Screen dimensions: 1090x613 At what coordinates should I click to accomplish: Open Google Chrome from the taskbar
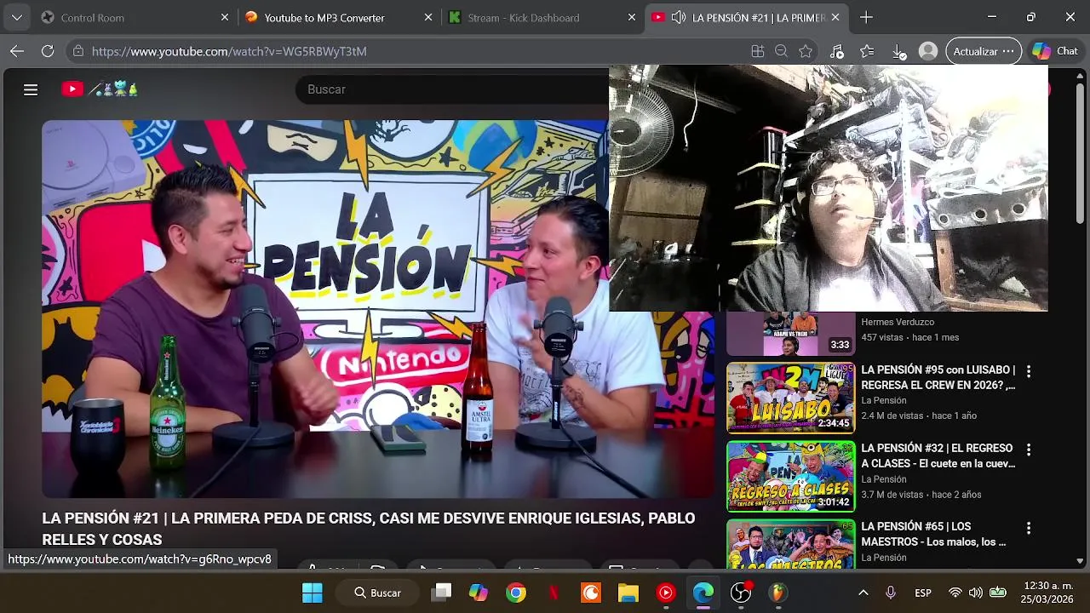pyautogui.click(x=516, y=593)
